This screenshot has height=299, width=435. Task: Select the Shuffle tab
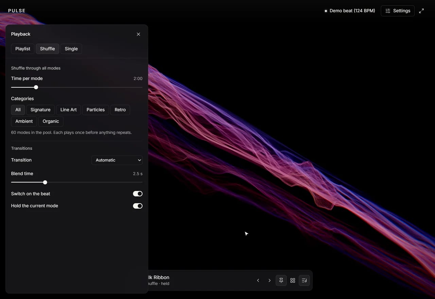pos(47,49)
